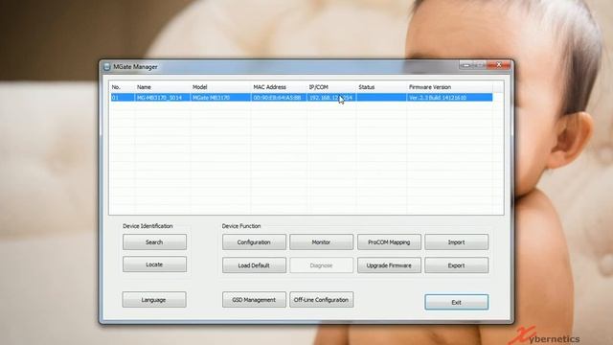Sort by the IP/COM column header
Screen dimensions: 613x345
[x=331, y=87]
